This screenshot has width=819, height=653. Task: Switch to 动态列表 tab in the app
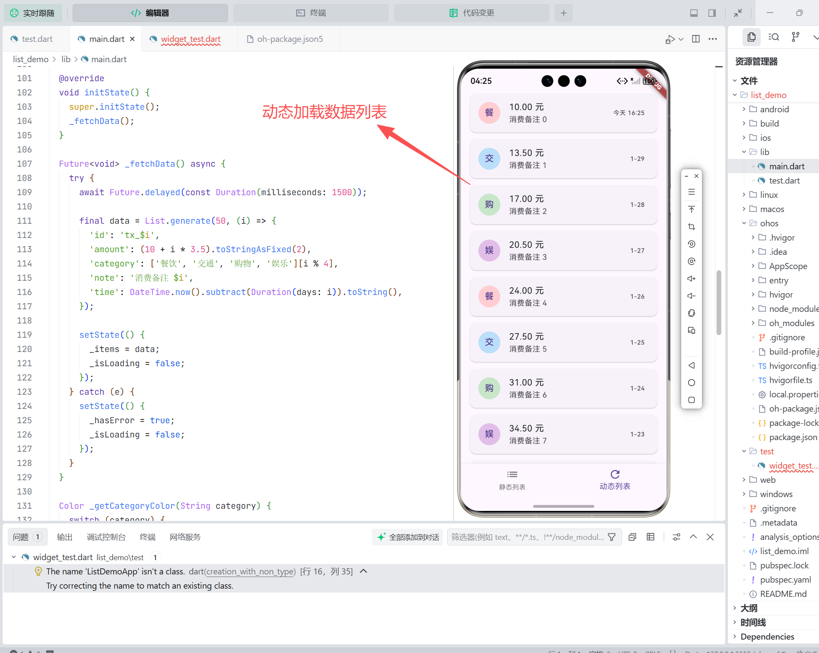pos(615,480)
